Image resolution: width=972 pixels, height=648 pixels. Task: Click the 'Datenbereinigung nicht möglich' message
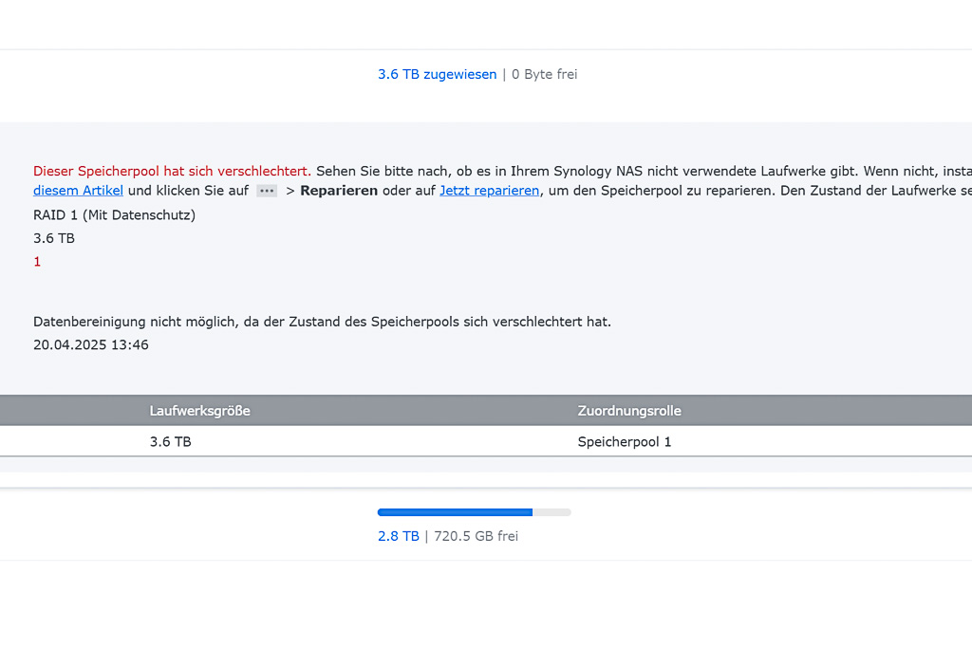(323, 322)
